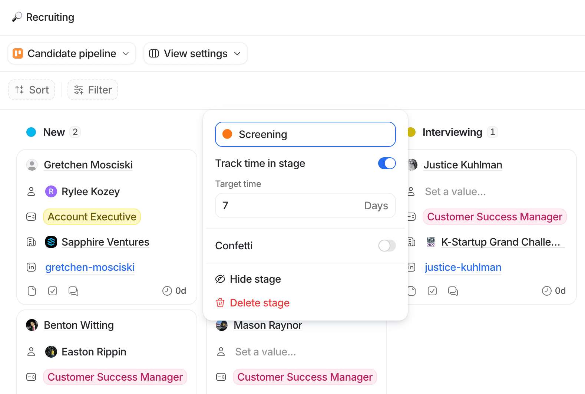The width and height of the screenshot is (585, 394).
Task: Select Delete stage from the menu
Action: pos(259,303)
